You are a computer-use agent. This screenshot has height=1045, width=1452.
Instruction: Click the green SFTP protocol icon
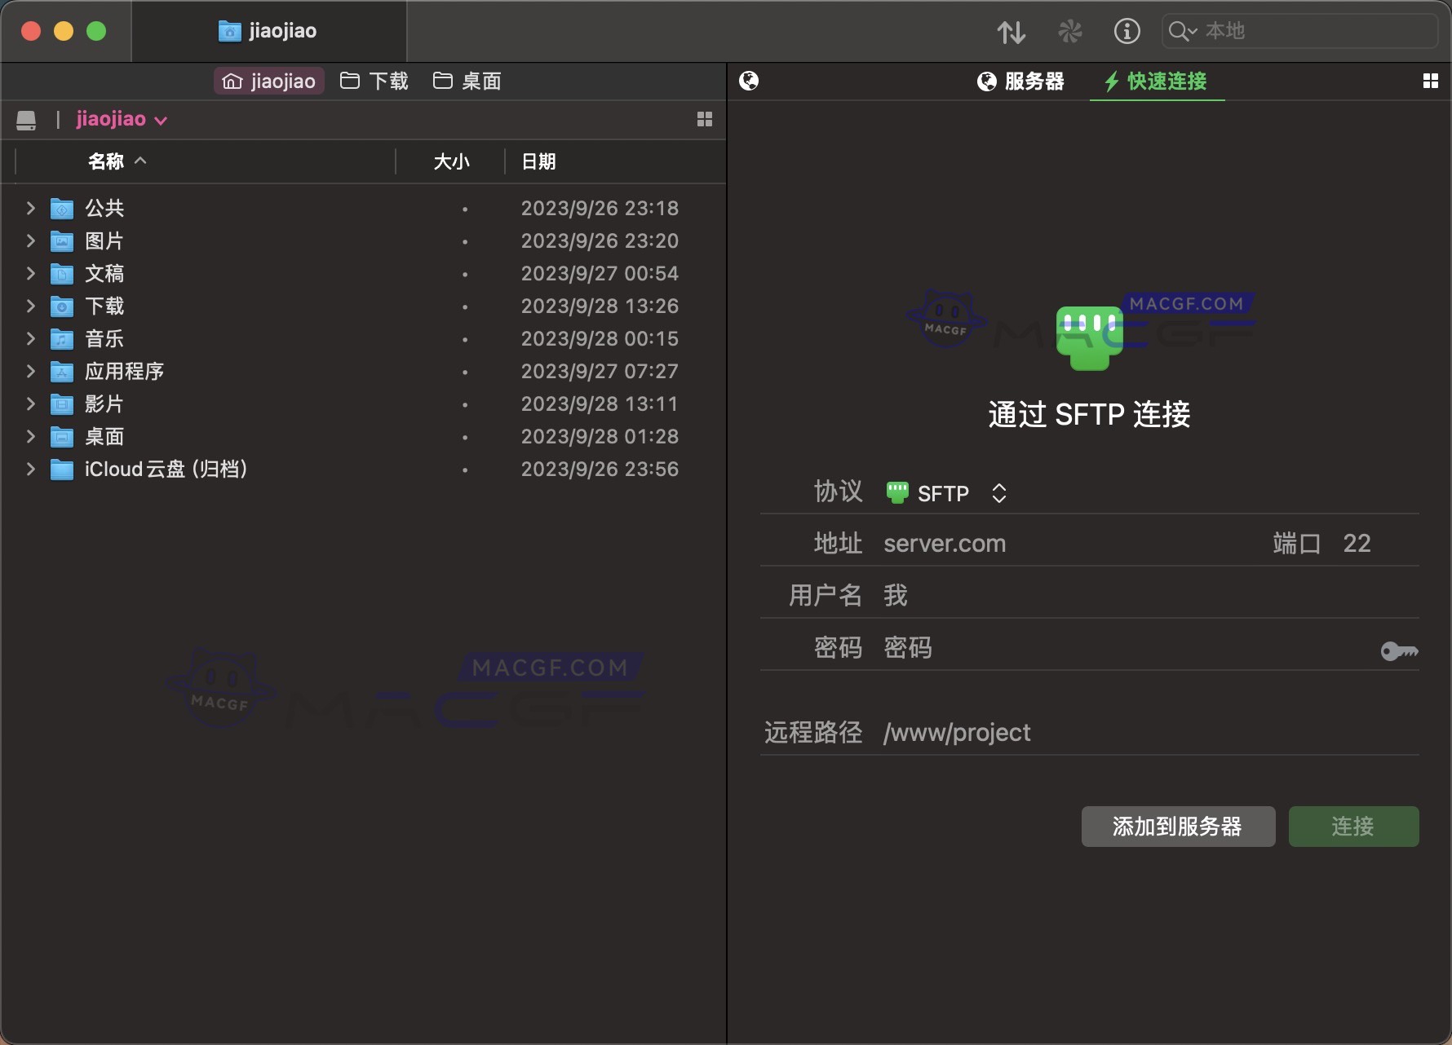[x=896, y=492]
